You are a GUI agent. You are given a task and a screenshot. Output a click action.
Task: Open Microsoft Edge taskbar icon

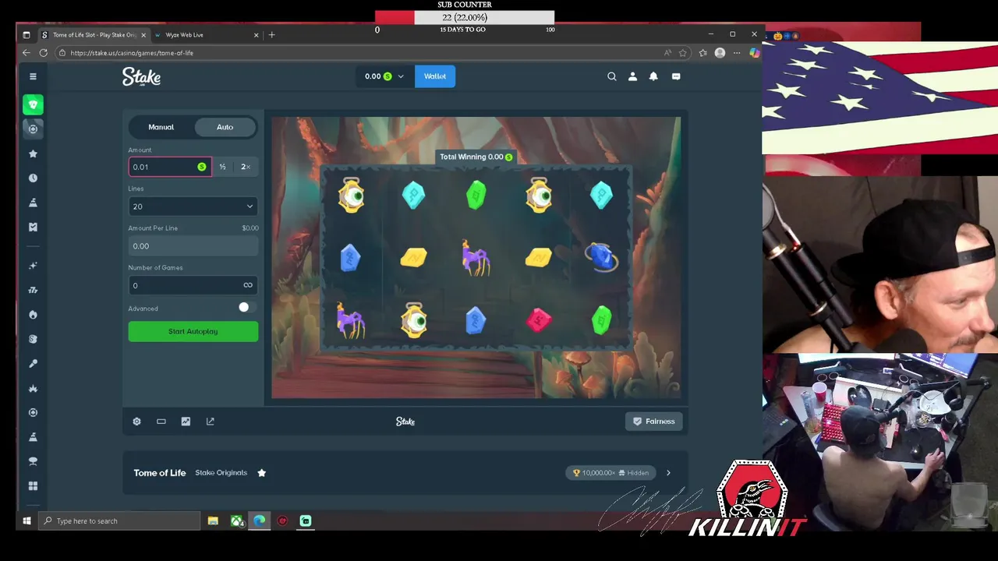[x=260, y=520]
